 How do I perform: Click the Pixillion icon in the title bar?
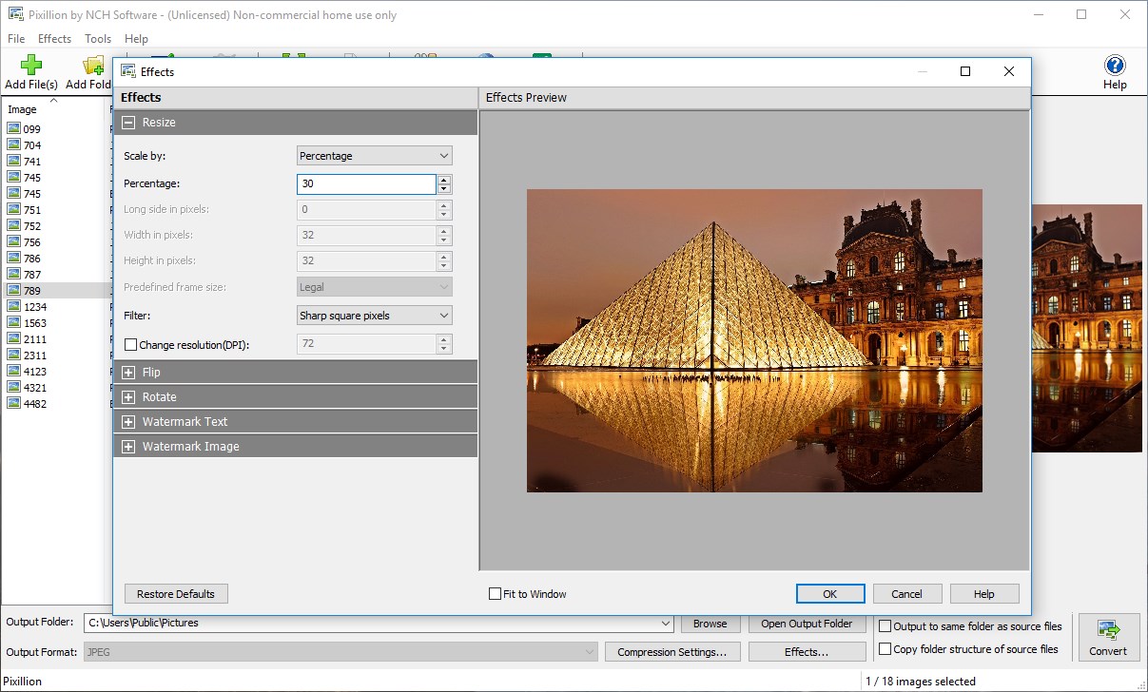point(15,14)
